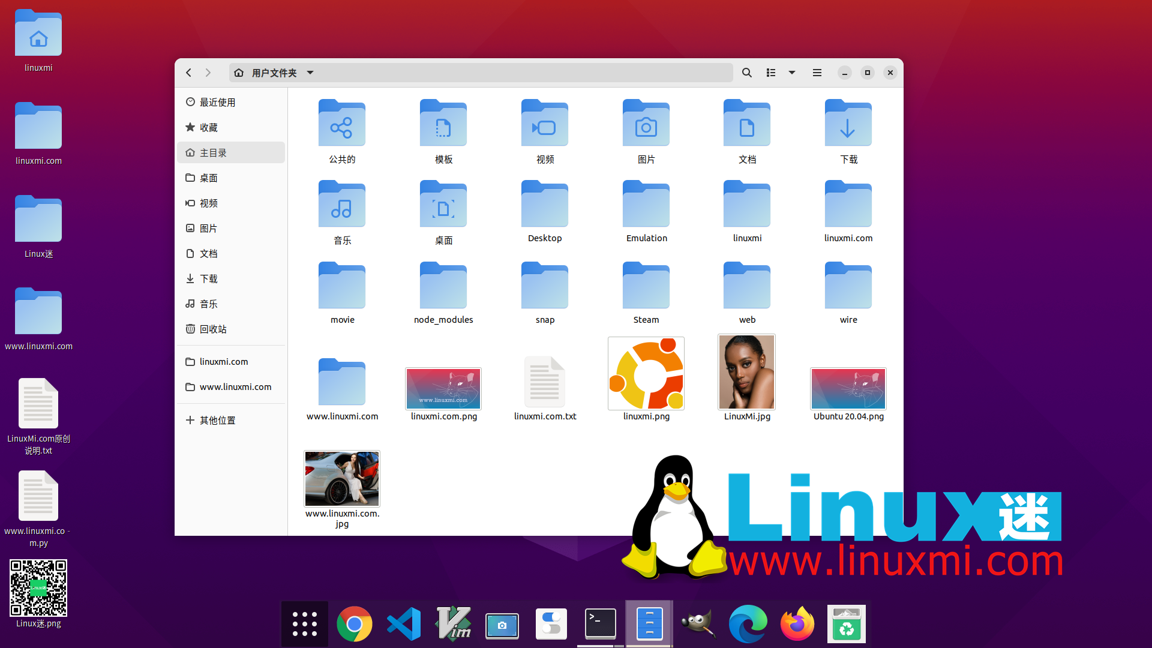The width and height of the screenshot is (1152, 648).
Task: Click the 用户文件夹 path bar button
Action: (274, 73)
